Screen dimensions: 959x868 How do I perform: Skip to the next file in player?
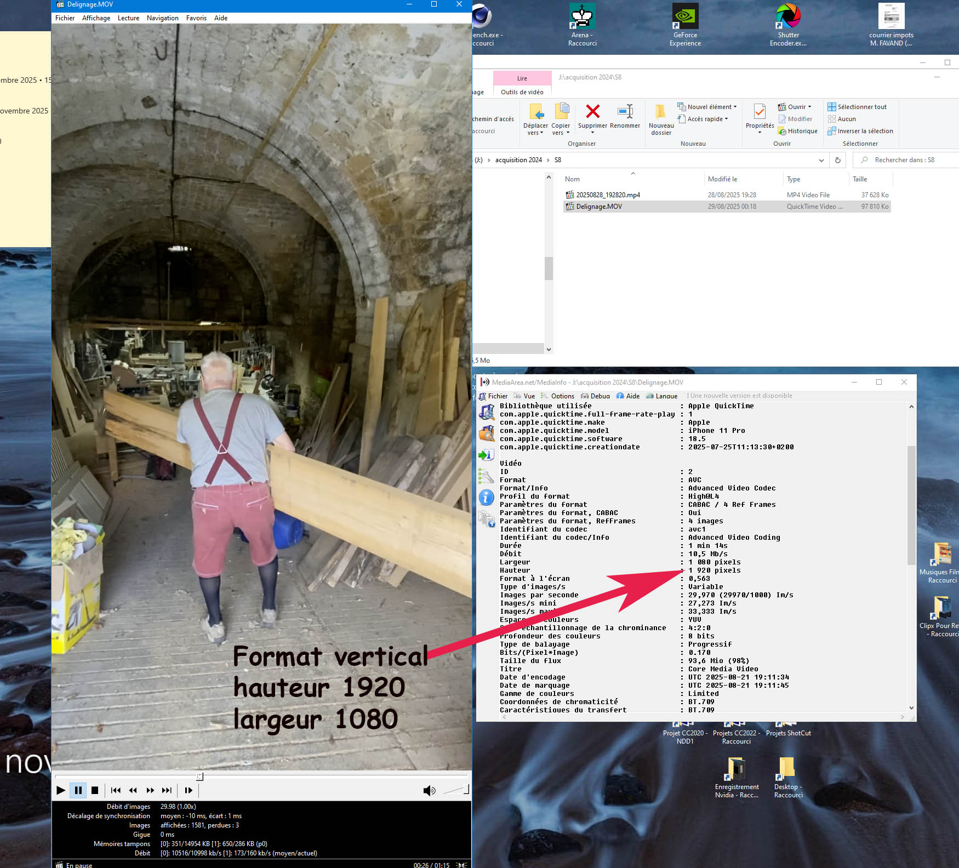167,790
